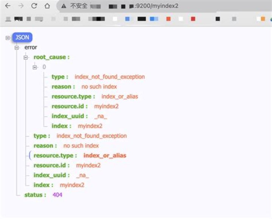Click error-level reason value no such index
Image resolution: width=272 pixels, height=219 pixels.
(x=81, y=146)
